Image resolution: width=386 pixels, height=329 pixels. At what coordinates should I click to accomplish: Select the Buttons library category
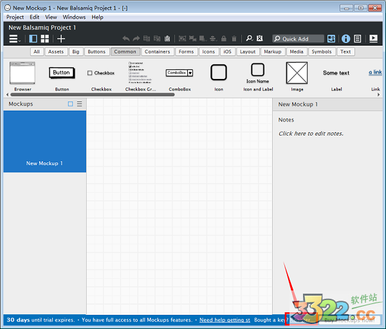[96, 51]
